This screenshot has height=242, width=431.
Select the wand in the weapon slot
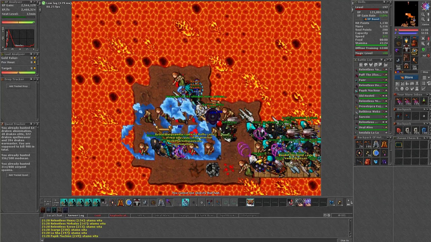point(399,51)
